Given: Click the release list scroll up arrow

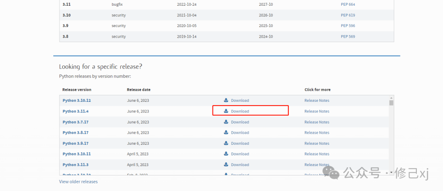Looking at the screenshot, I should tap(391, 98).
